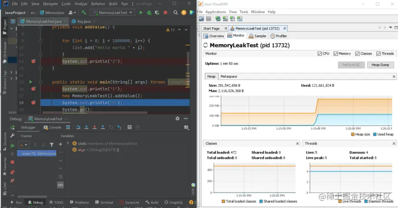This screenshot has height=208, width=398.
Task: Click the green run gutter arrow on line 15
Action: tap(31, 82)
